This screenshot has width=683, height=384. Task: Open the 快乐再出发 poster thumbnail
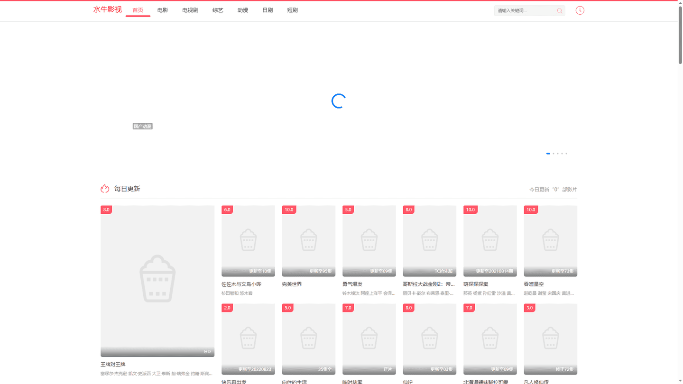[x=248, y=339]
